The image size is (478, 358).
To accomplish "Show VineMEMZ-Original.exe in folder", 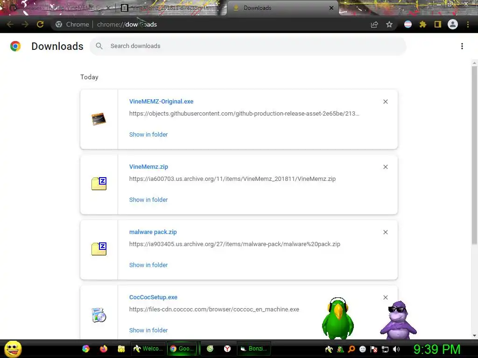I will 148,135.
